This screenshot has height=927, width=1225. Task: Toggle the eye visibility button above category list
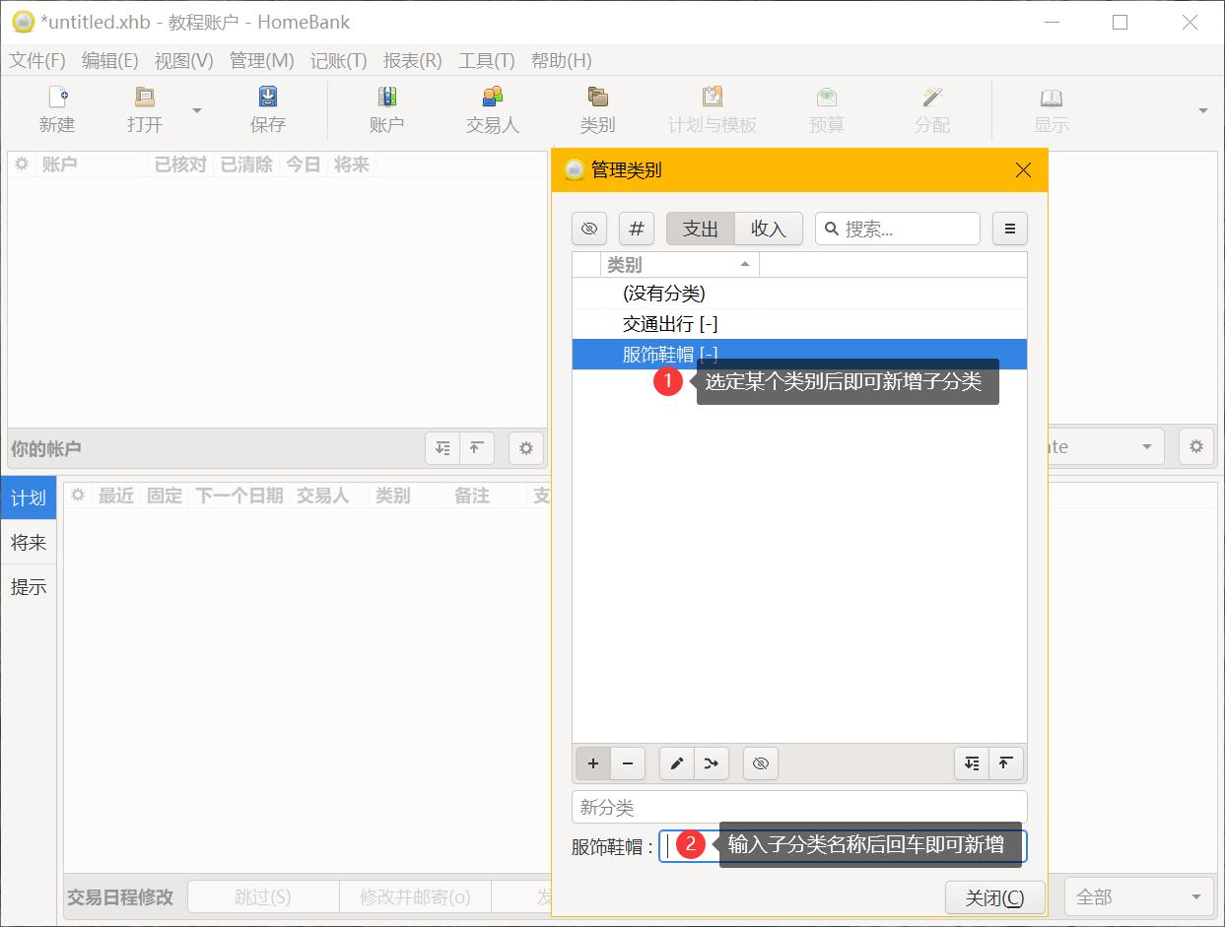589,229
